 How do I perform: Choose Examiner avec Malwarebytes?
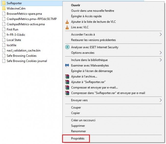(x=90, y=65)
